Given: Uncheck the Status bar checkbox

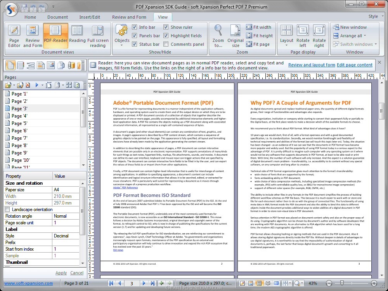Looking at the screenshot, I should click(134, 44).
